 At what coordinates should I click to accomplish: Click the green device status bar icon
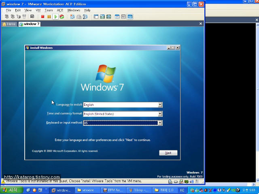(x=186, y=182)
